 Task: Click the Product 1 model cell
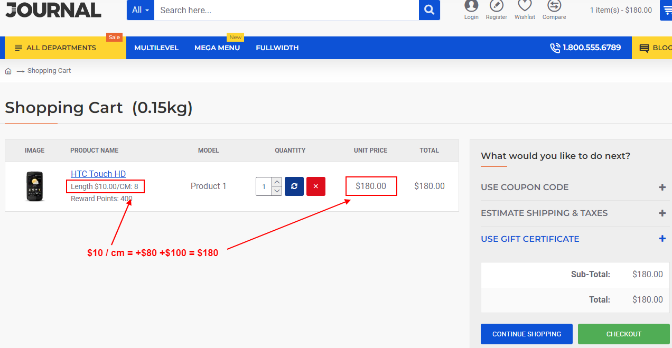(x=209, y=186)
